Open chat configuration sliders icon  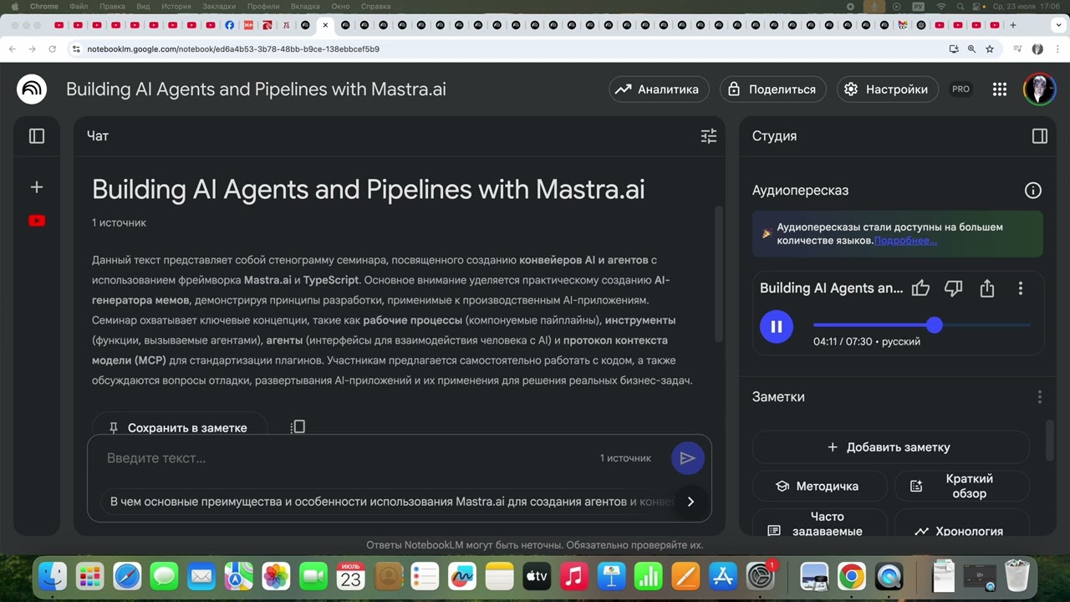coord(709,135)
